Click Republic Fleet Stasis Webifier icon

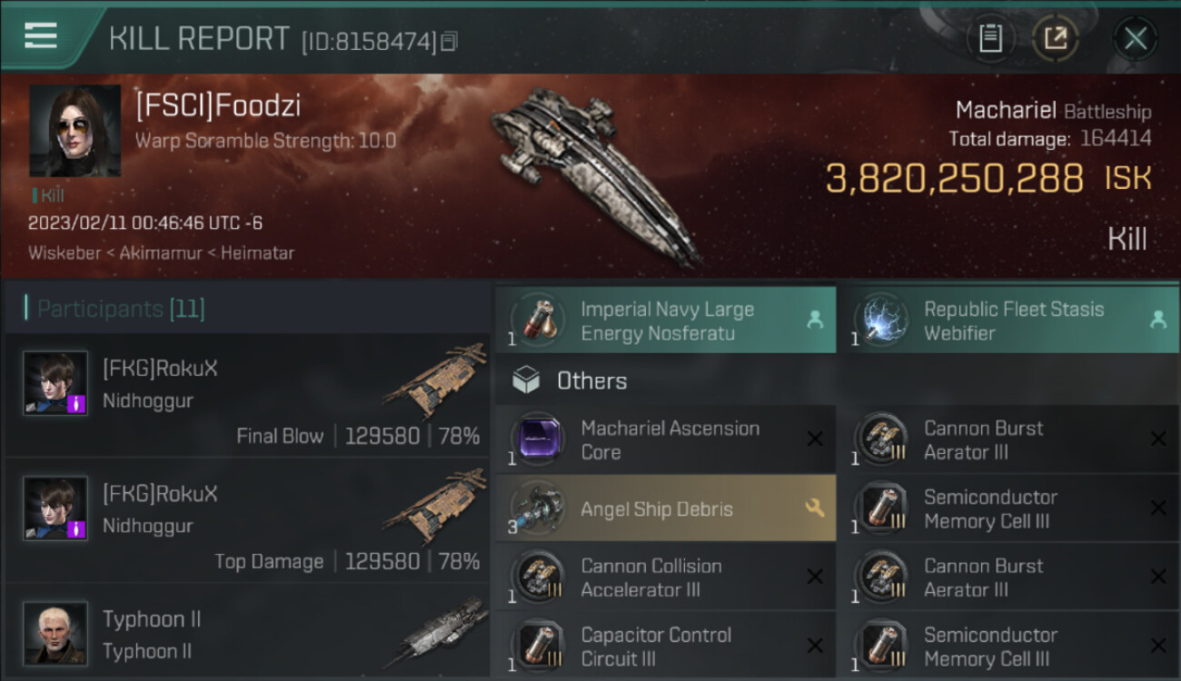(x=878, y=321)
